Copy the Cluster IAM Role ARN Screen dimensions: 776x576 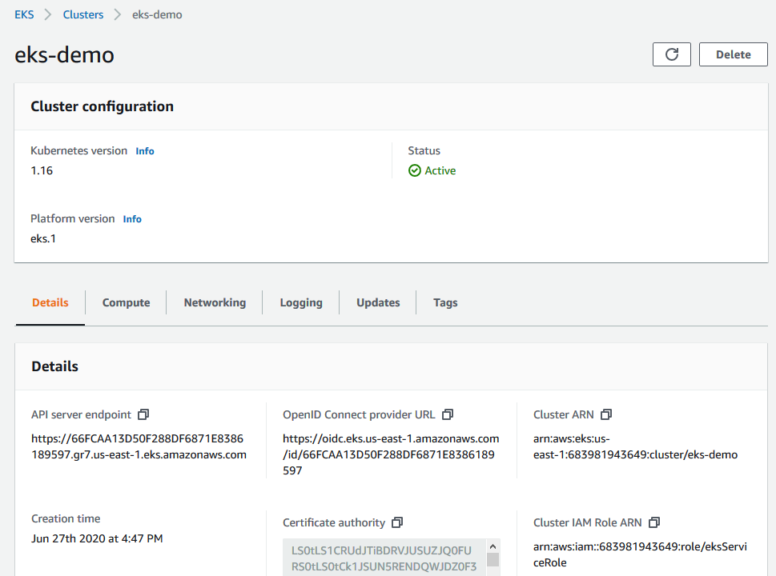pyautogui.click(x=654, y=522)
